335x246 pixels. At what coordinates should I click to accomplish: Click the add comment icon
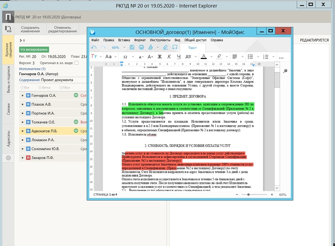[x=174, y=47]
